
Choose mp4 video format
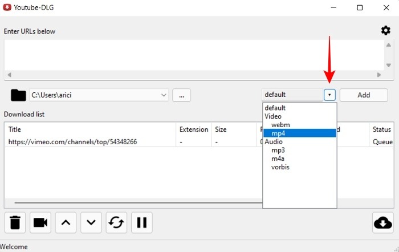click(x=300, y=133)
